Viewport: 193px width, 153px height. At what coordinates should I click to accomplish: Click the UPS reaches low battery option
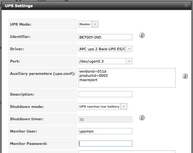[99, 107]
